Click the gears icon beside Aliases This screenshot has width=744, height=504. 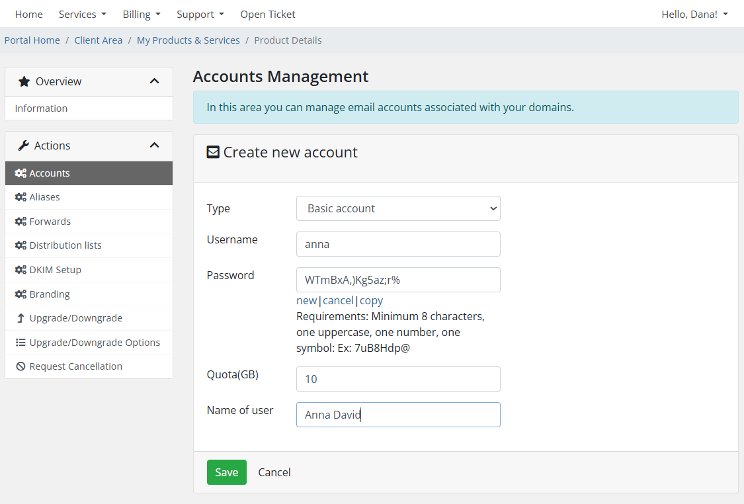click(x=21, y=197)
